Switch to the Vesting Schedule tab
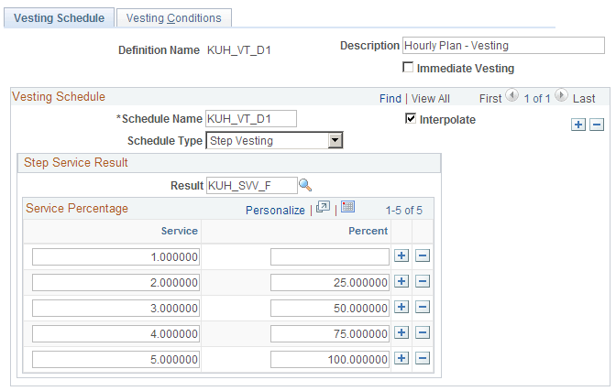Image resolution: width=616 pixels, height=391 pixels. click(x=59, y=18)
